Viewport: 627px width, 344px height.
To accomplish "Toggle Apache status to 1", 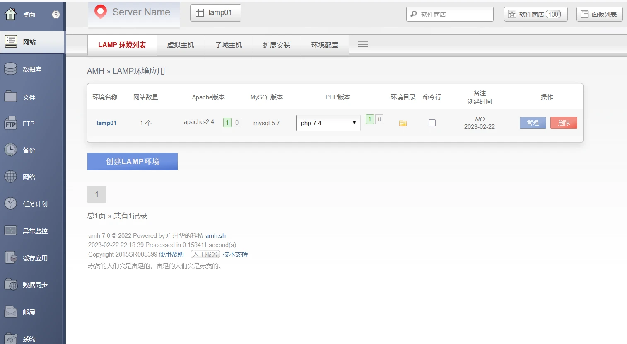I will coord(227,123).
